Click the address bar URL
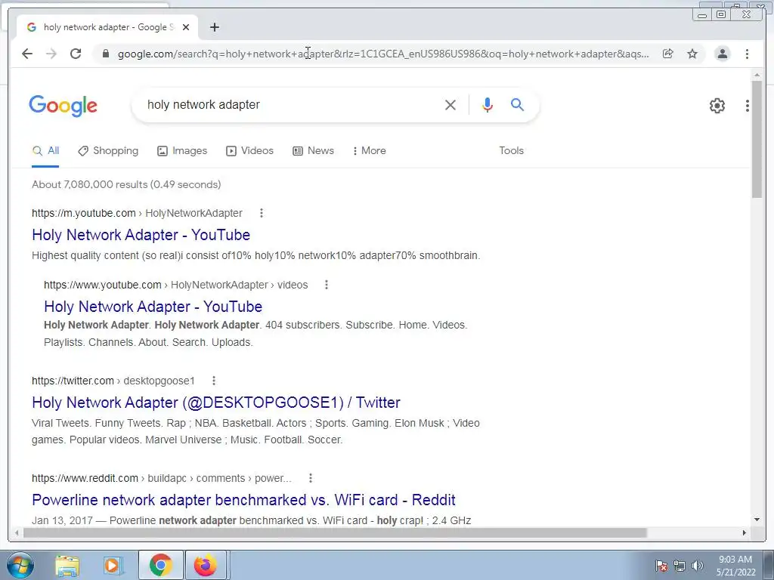This screenshot has height=580, width=774. 383,54
